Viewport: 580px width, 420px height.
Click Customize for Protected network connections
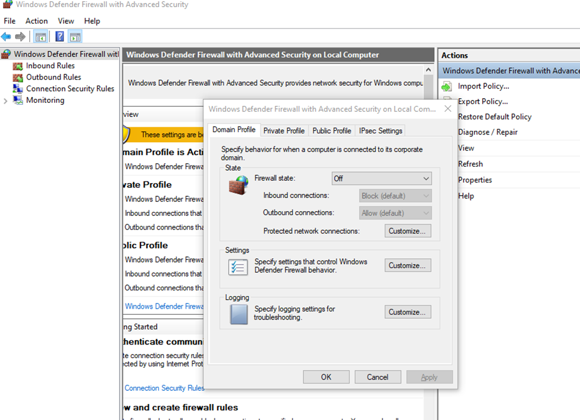coord(407,231)
